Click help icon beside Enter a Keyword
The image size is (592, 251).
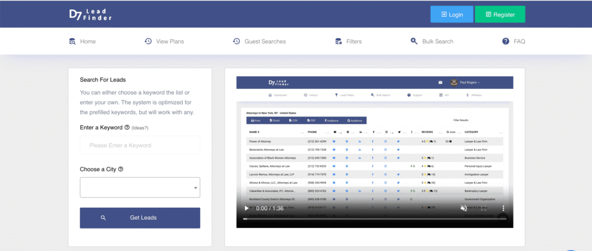point(127,128)
